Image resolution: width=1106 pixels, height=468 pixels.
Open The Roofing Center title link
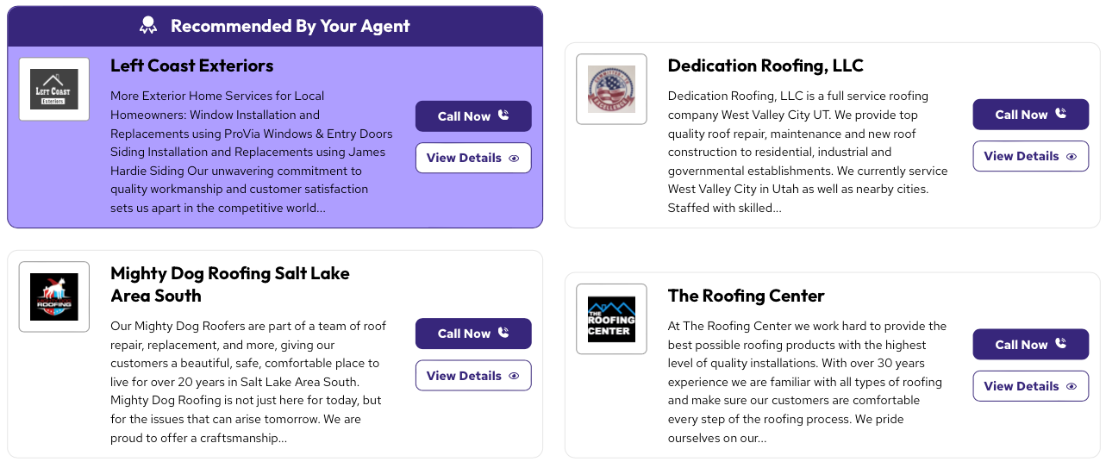point(746,296)
